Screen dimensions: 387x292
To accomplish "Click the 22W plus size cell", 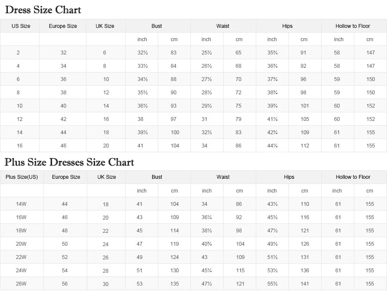I will pos(21,257).
